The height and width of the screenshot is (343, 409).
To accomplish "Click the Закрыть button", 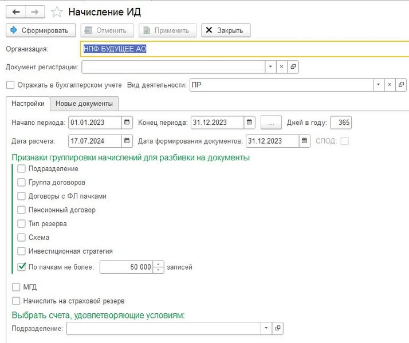I will [225, 30].
